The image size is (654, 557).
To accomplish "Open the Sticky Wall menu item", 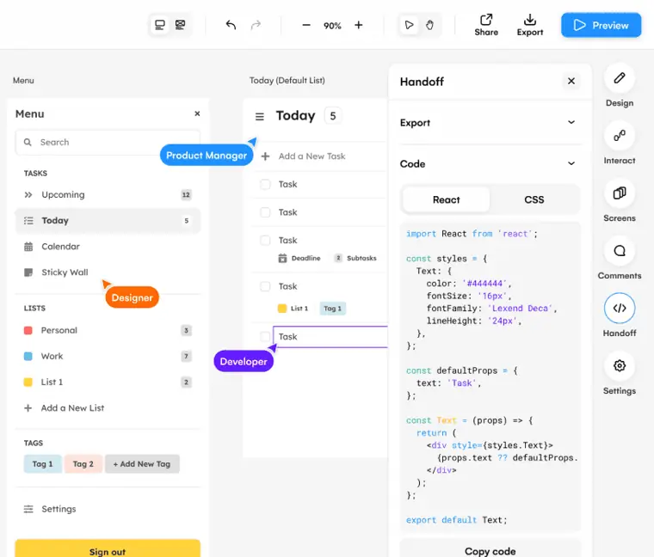I will point(108,272).
